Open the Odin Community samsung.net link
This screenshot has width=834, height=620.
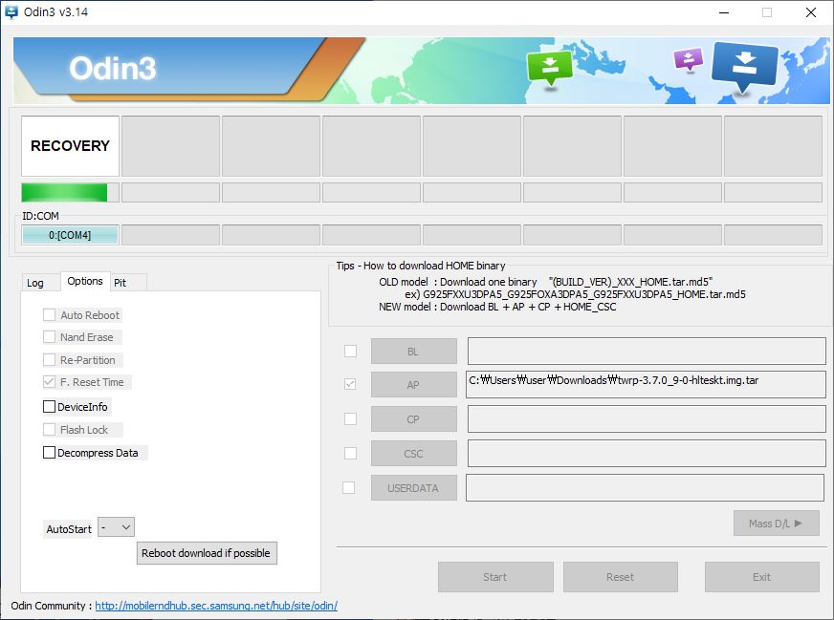point(216,606)
